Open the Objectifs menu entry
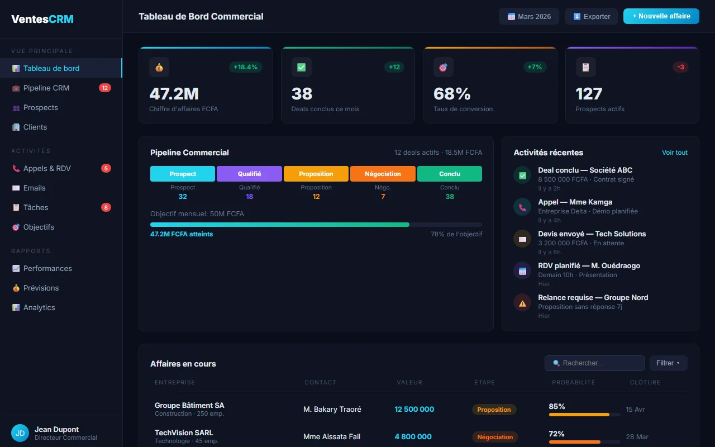The image size is (715, 447). click(61, 227)
